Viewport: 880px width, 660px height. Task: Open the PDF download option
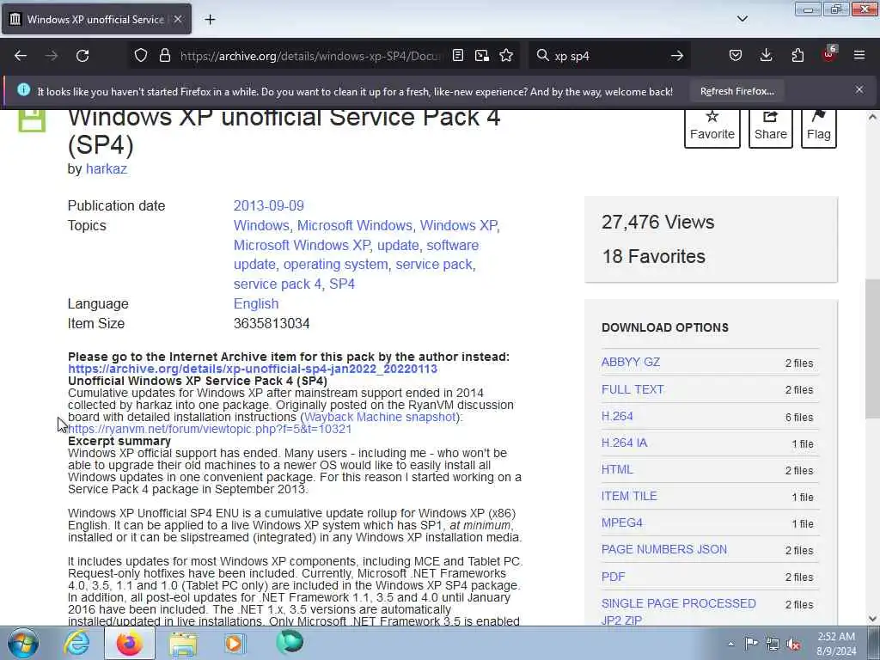click(x=613, y=577)
